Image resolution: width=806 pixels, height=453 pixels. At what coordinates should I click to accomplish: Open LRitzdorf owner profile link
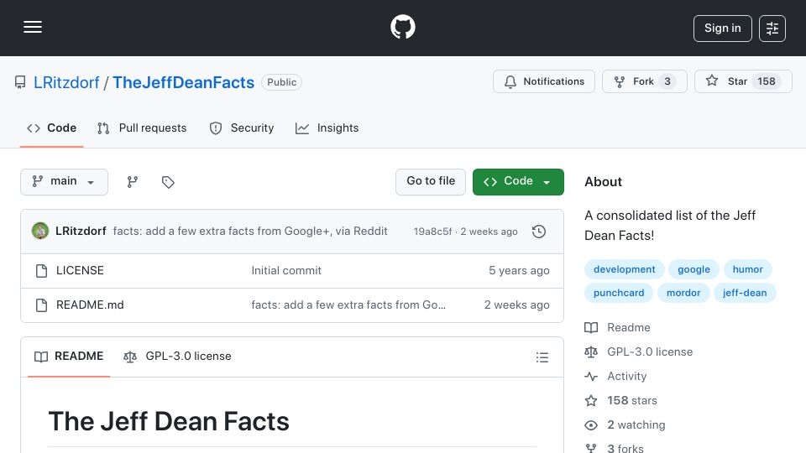66,82
